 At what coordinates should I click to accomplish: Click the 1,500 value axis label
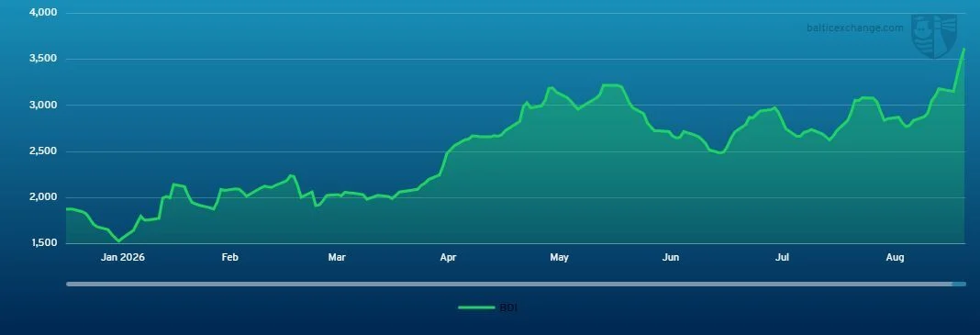43,243
